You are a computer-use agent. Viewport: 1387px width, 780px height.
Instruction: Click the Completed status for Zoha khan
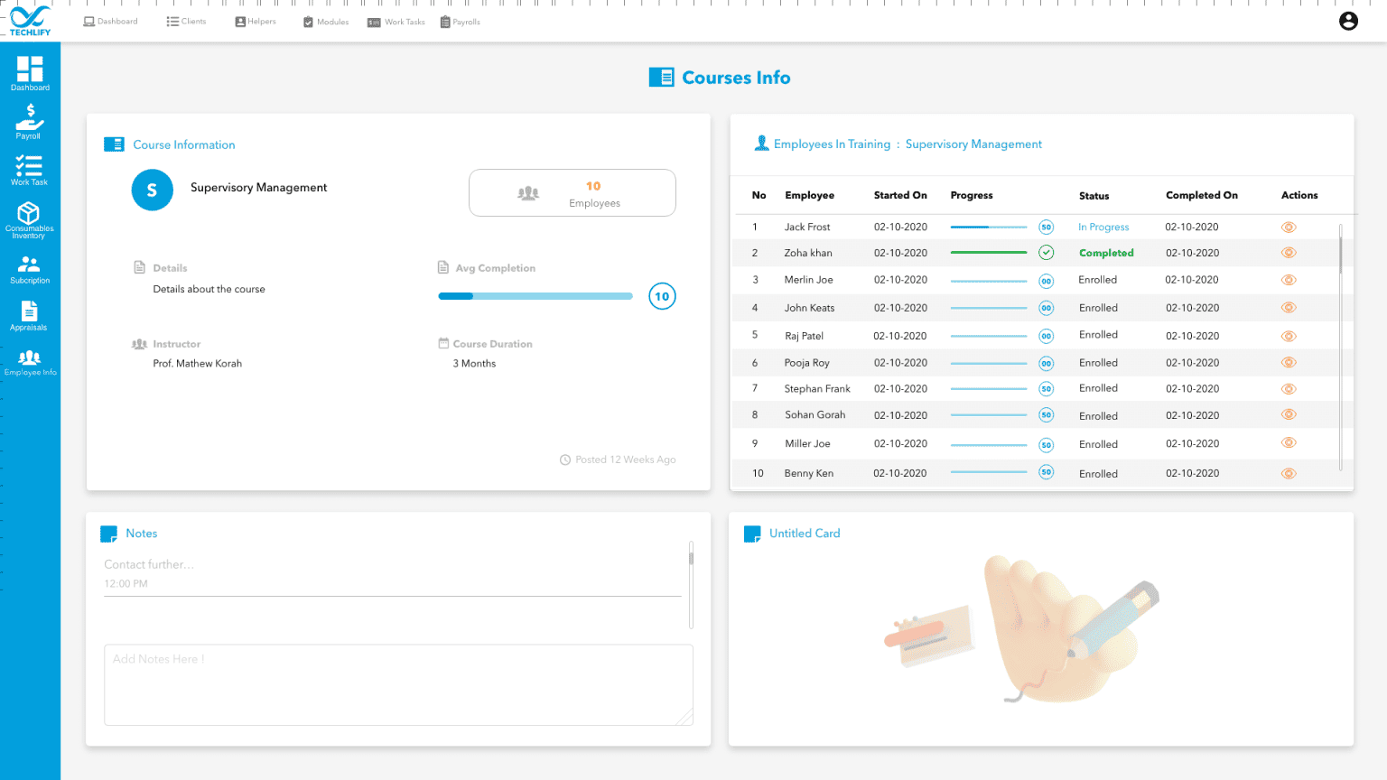tap(1106, 253)
